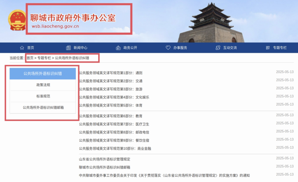The image size is (298, 182).
Task: Click the heart icon beside 办事服务
Action: pos(168,48)
